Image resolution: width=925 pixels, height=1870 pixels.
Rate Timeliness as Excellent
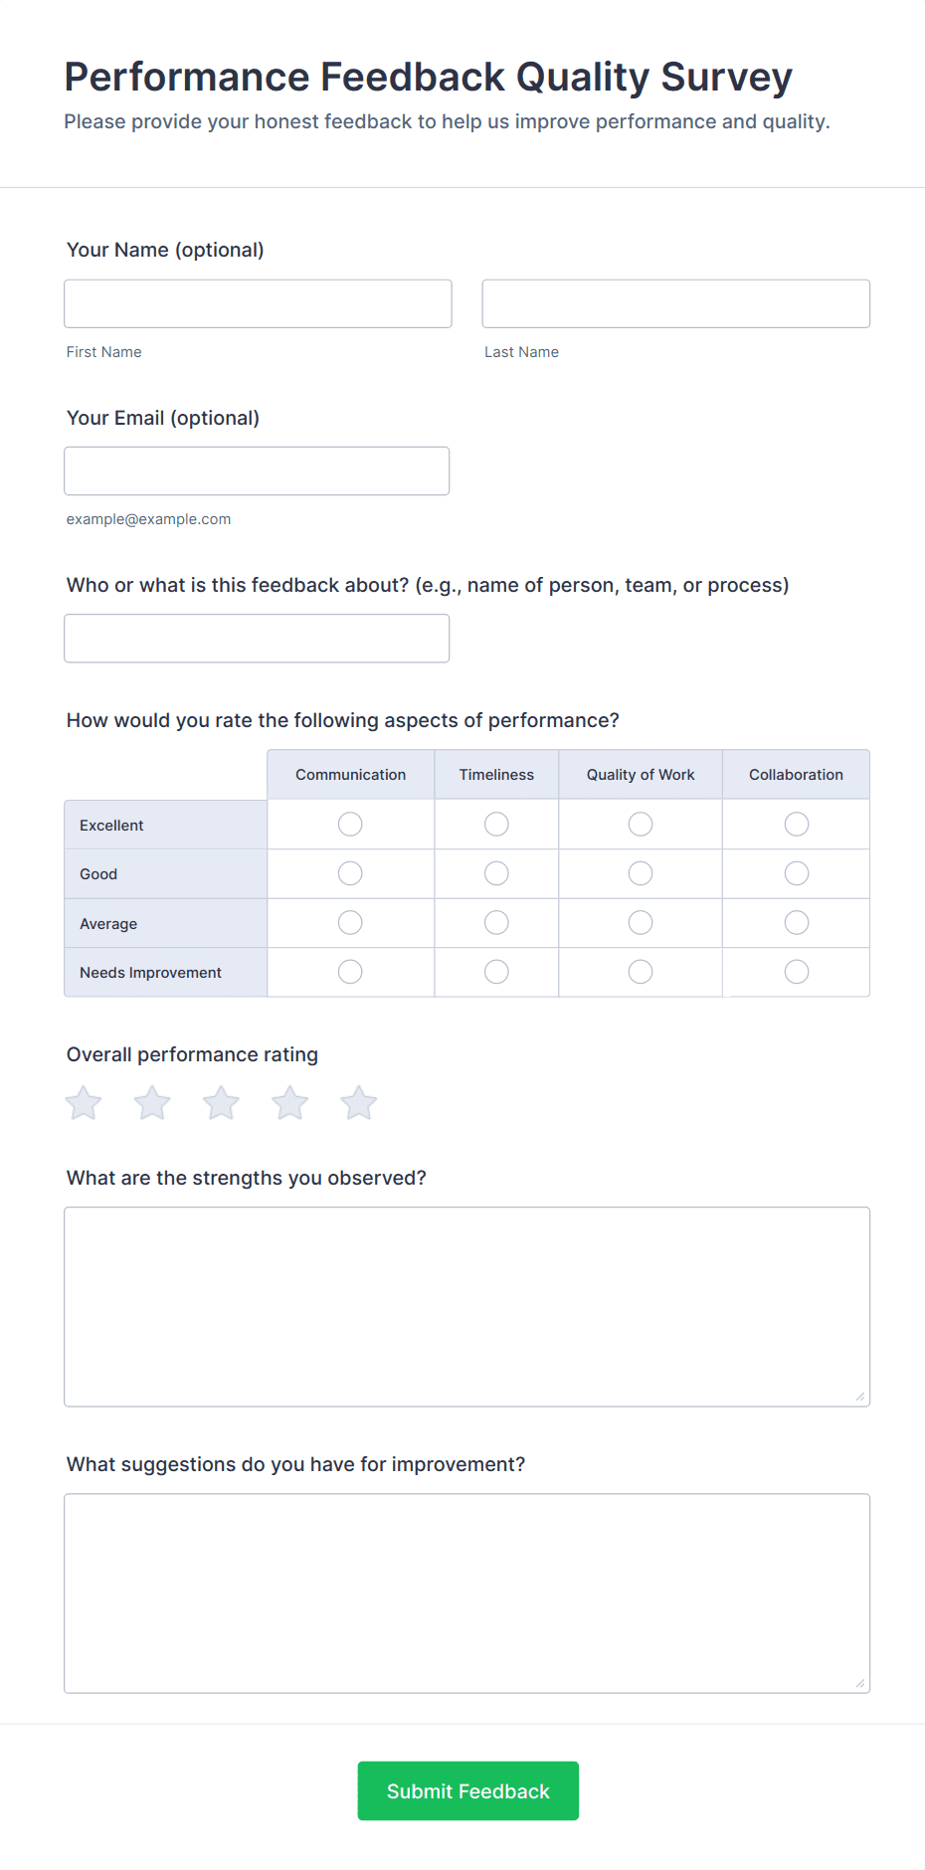point(495,824)
